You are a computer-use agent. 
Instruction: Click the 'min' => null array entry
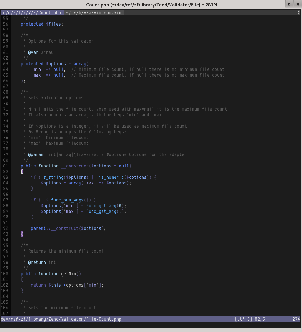point(48,69)
